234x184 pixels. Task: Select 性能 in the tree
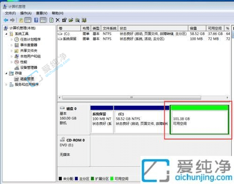click(x=23, y=62)
